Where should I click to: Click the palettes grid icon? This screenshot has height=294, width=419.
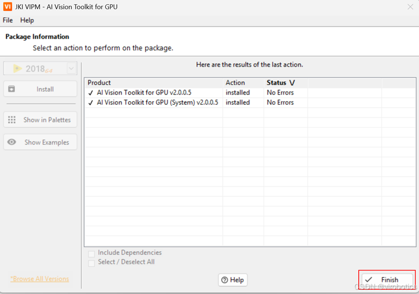[12, 120]
